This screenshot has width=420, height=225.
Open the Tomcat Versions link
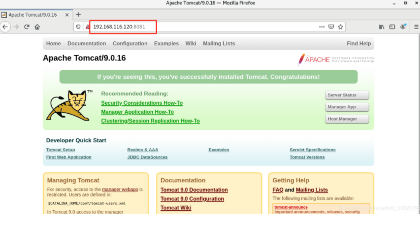pos(307,157)
